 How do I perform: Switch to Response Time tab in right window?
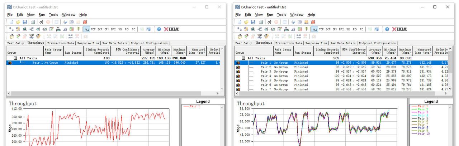point(316,43)
